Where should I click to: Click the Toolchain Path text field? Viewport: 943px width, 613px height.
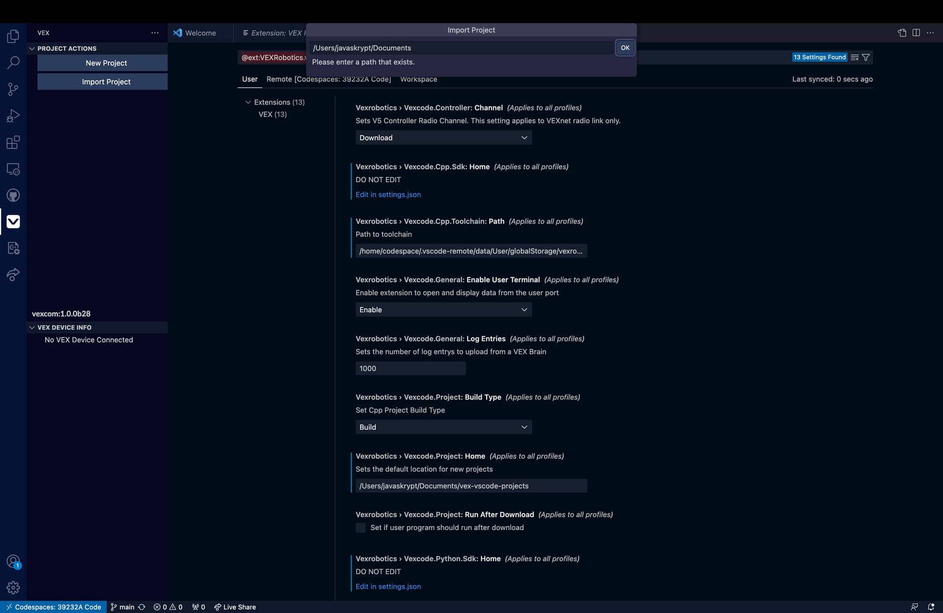click(x=471, y=251)
